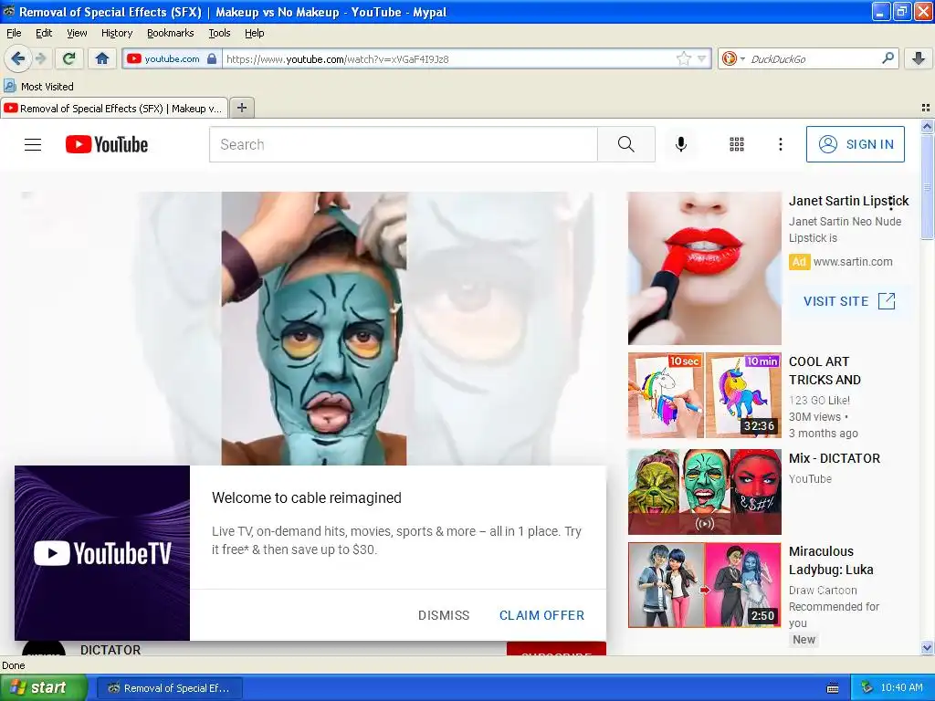
Task: Click the Removal of Special Ef... taskbar item
Action: [x=169, y=688]
